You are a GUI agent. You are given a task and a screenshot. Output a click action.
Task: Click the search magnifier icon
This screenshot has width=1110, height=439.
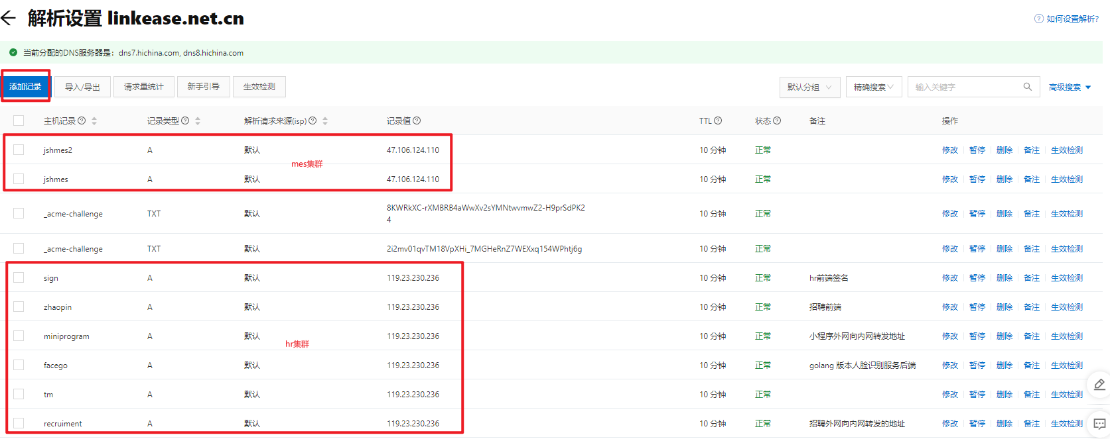coord(1027,87)
